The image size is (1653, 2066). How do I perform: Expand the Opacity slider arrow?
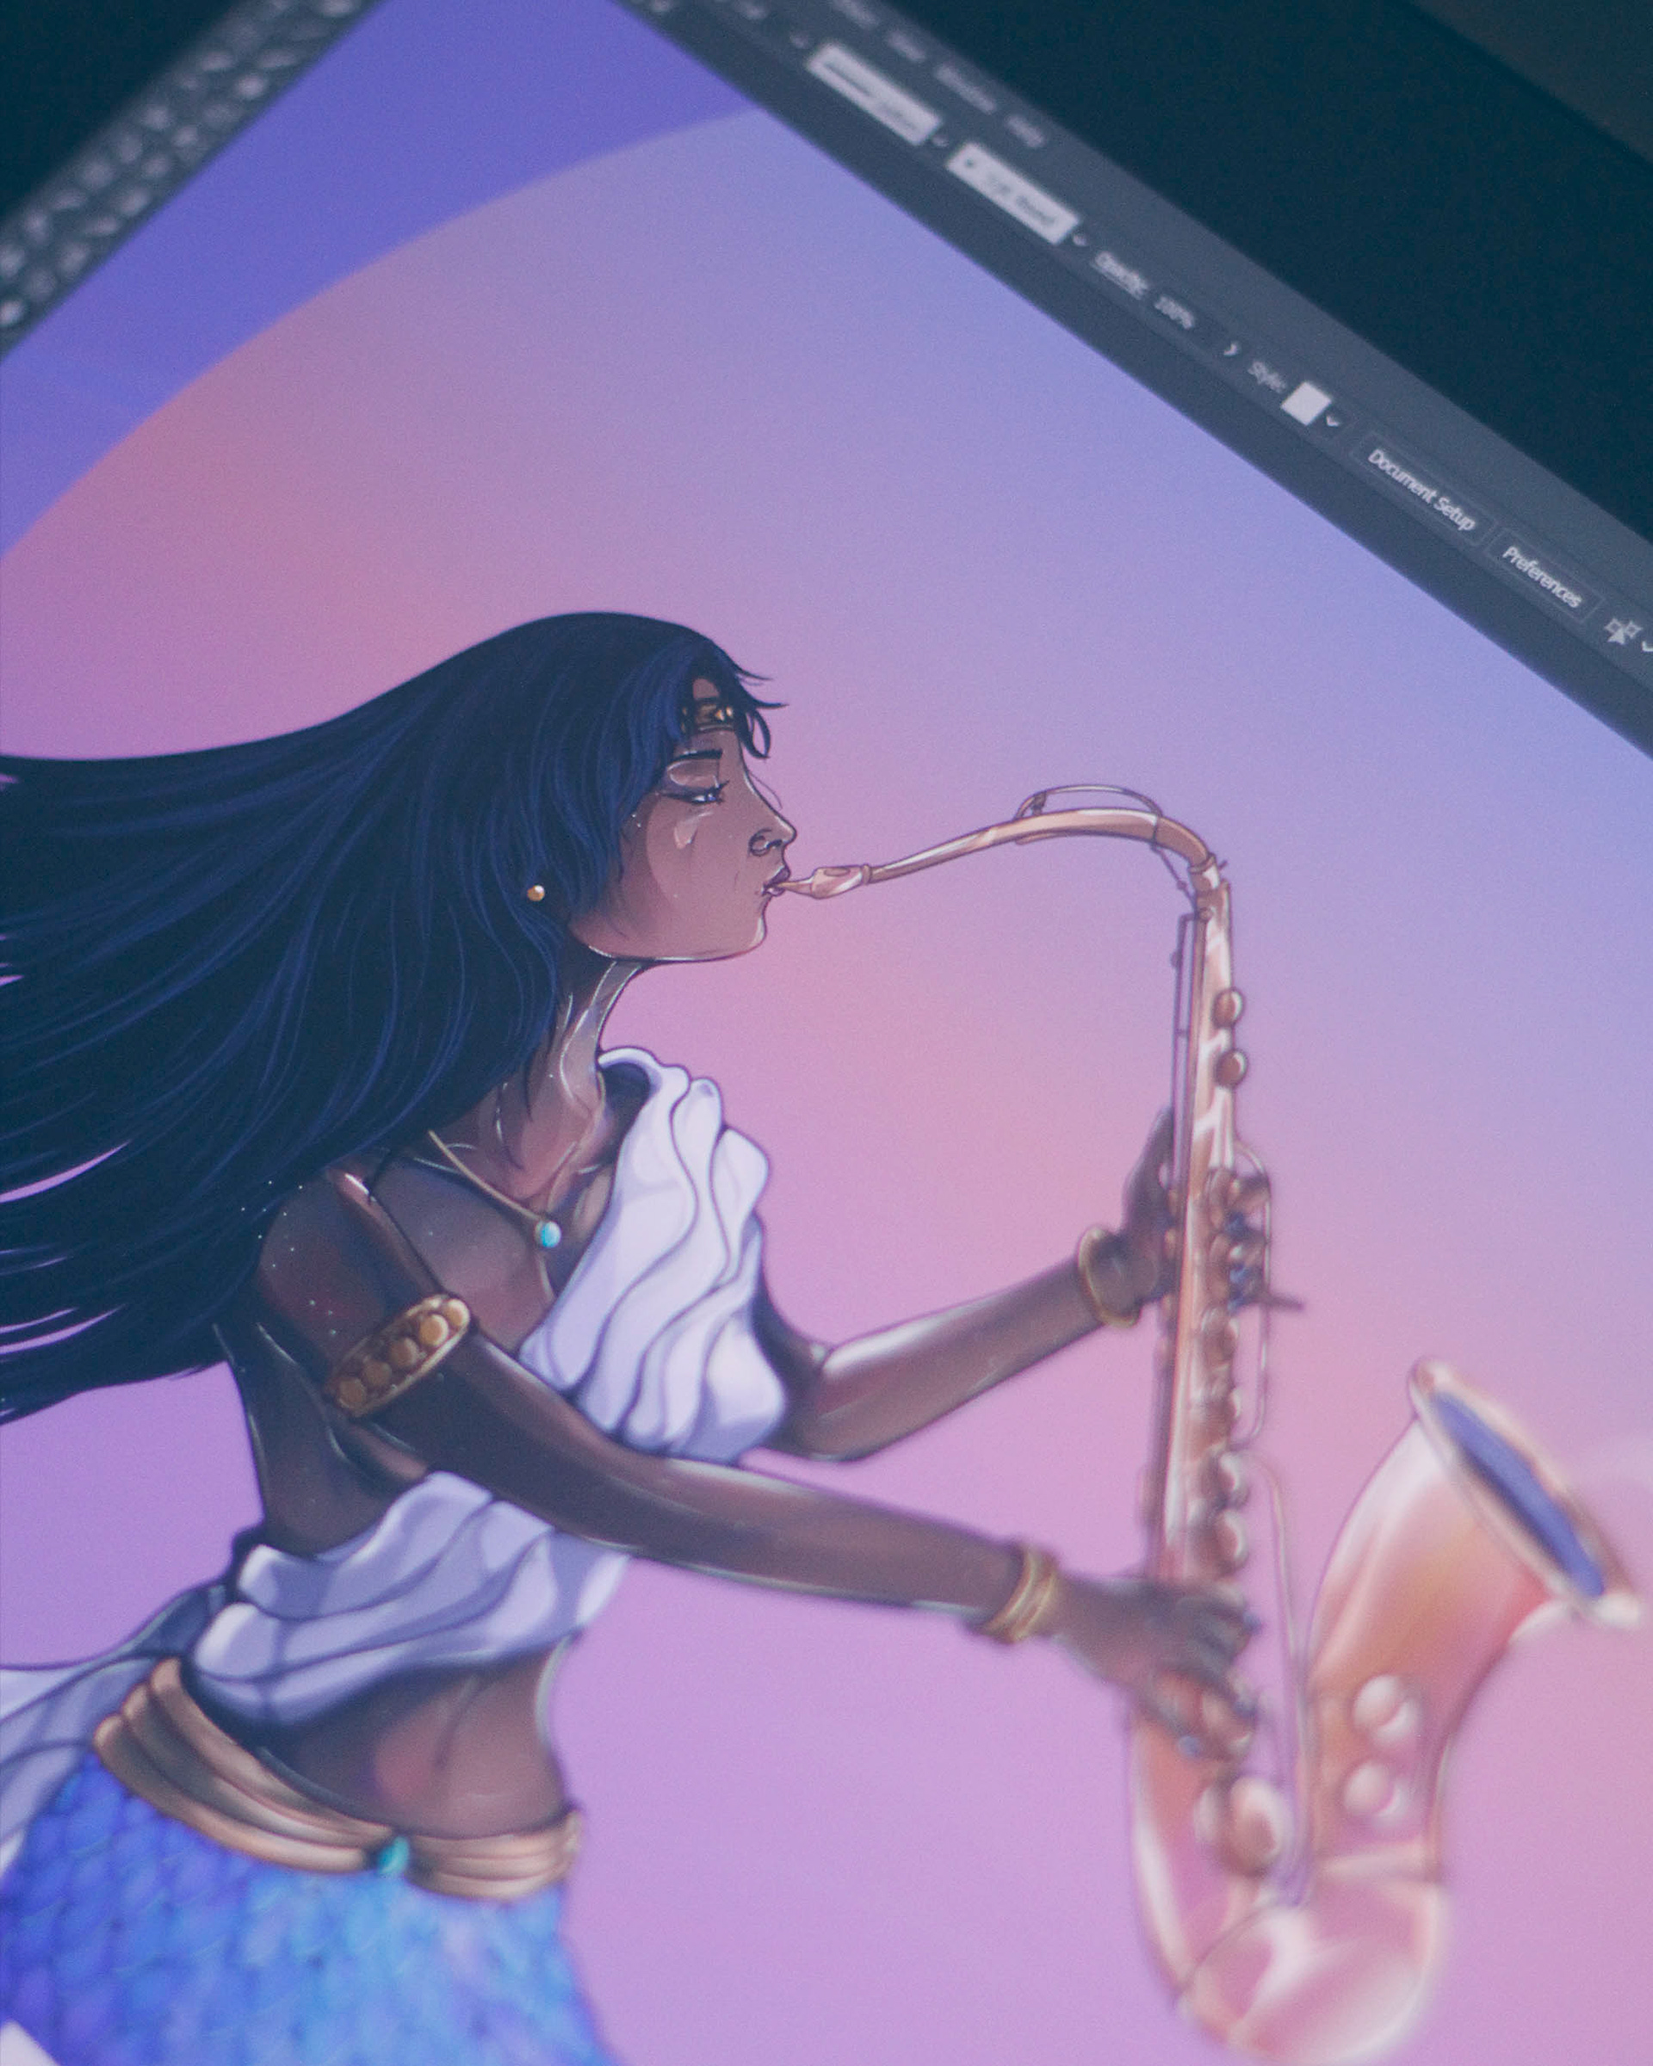point(1230,349)
